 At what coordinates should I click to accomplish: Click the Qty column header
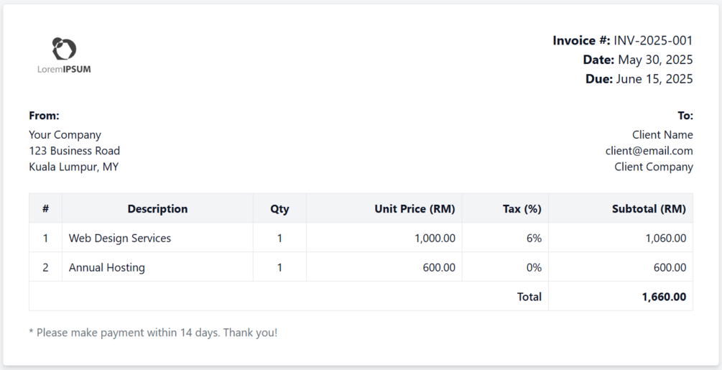[279, 209]
